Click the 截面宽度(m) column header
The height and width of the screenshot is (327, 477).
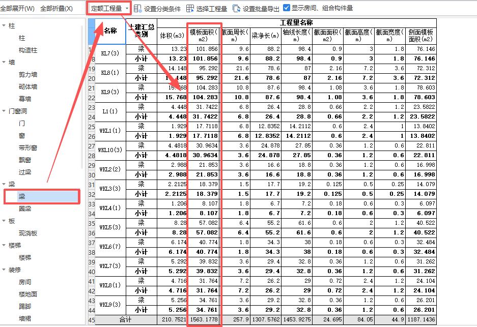pyautogui.click(x=390, y=36)
